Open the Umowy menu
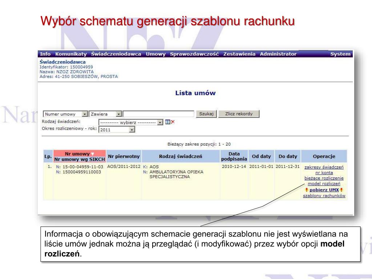 point(155,54)
